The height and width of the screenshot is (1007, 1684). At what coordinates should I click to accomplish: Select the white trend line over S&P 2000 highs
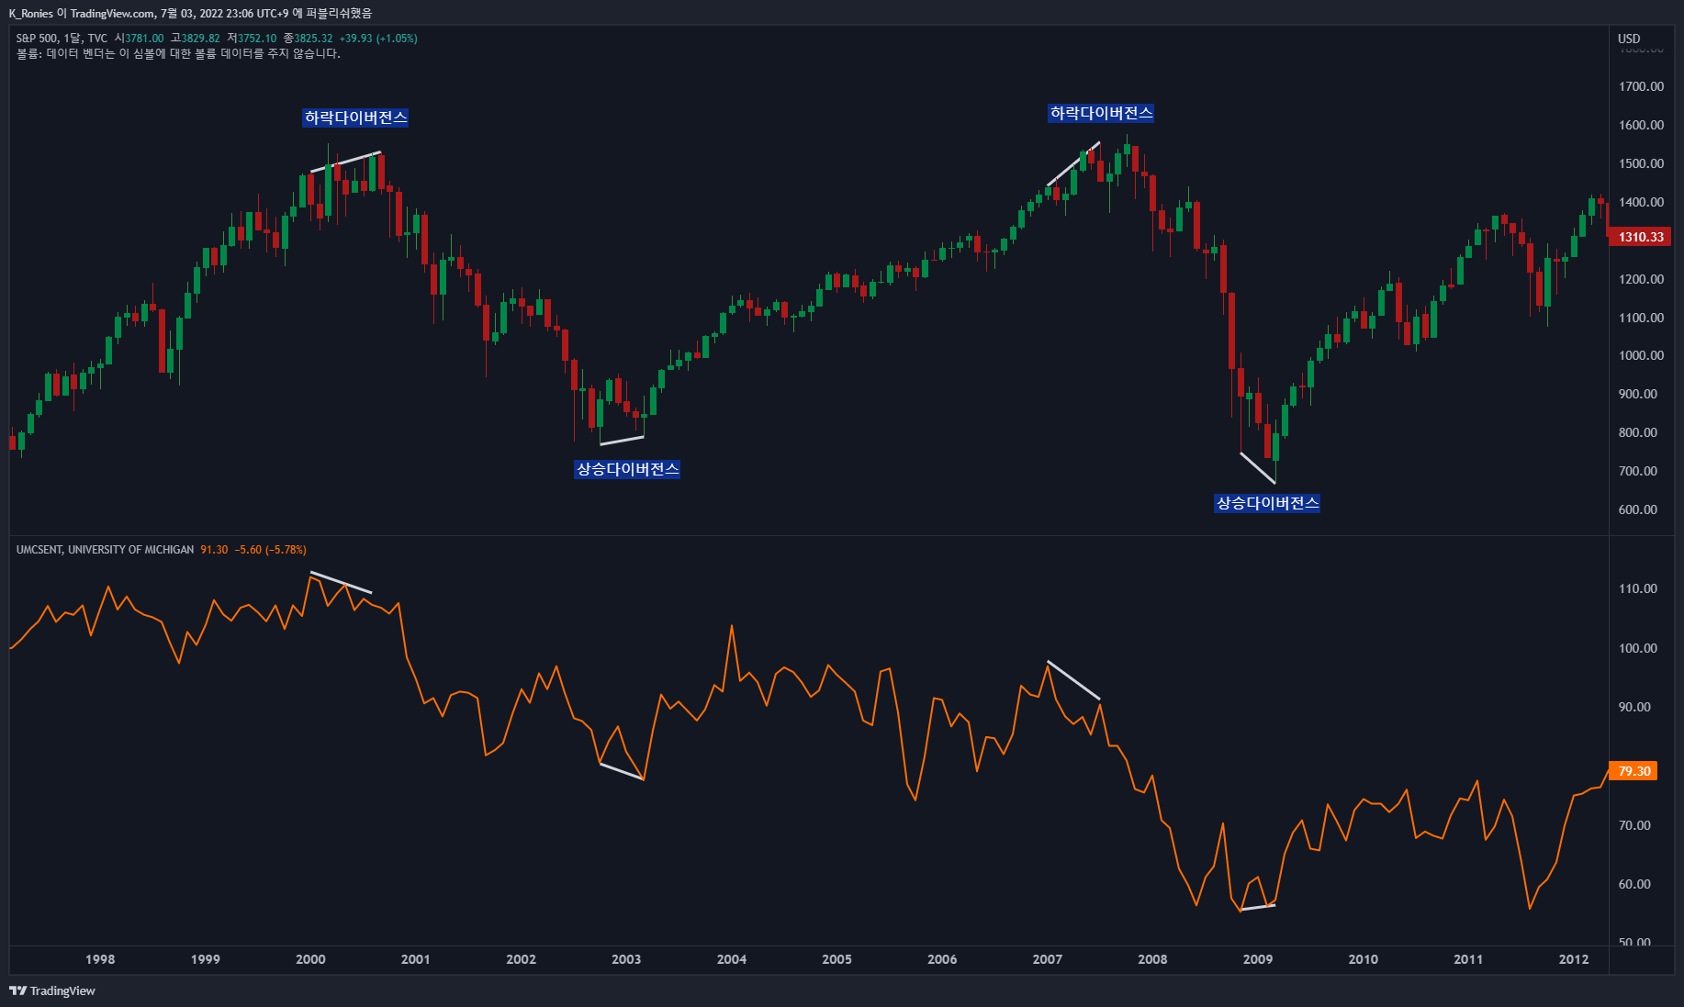[345, 162]
